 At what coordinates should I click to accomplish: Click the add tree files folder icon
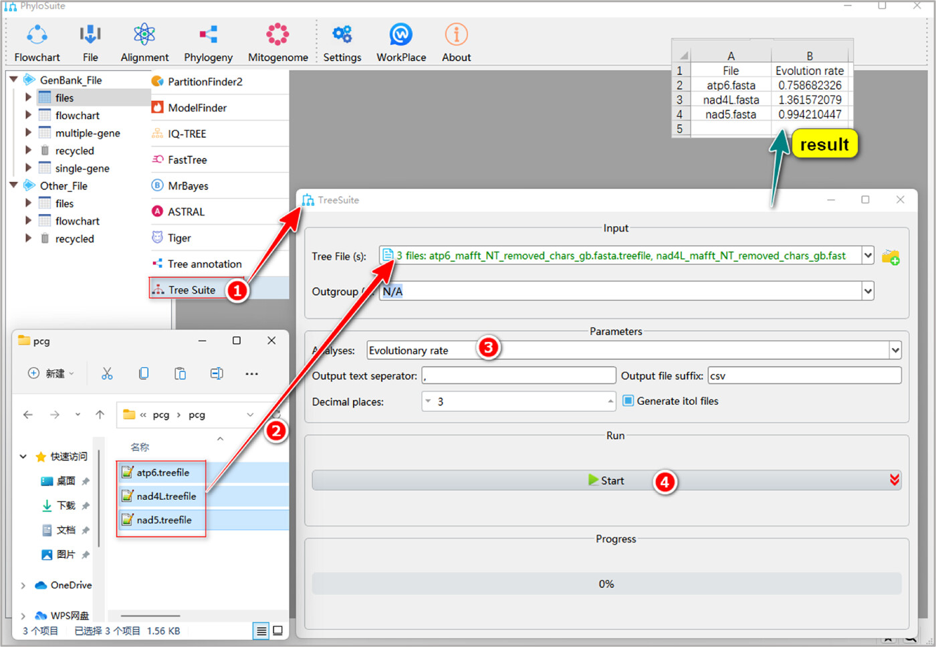pyautogui.click(x=891, y=256)
